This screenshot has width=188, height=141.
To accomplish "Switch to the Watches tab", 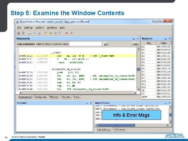I will (x=66, y=97).
